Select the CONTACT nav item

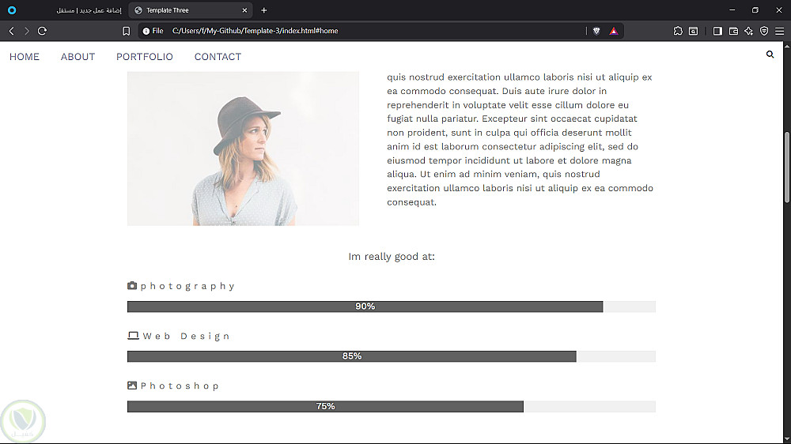[x=218, y=57]
